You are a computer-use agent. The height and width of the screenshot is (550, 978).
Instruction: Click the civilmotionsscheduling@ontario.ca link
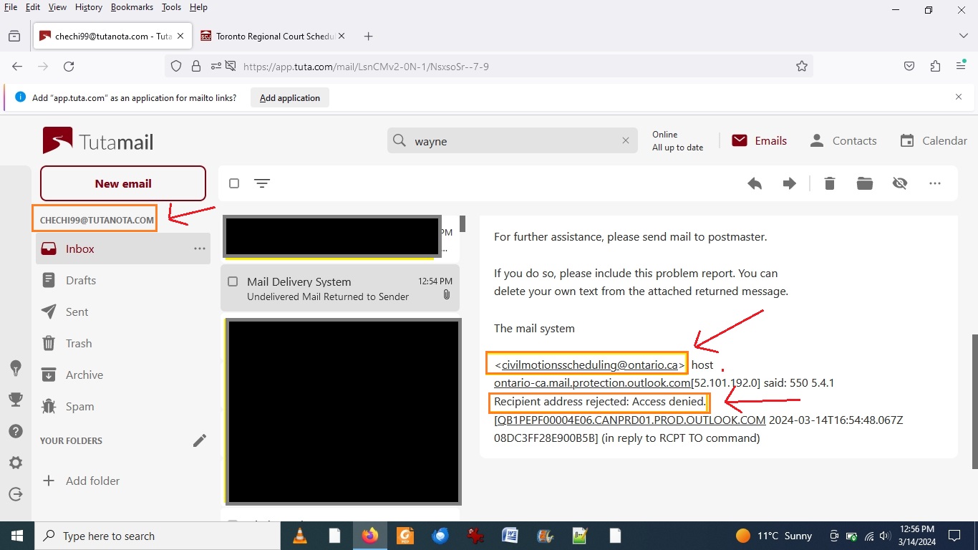[x=589, y=365]
